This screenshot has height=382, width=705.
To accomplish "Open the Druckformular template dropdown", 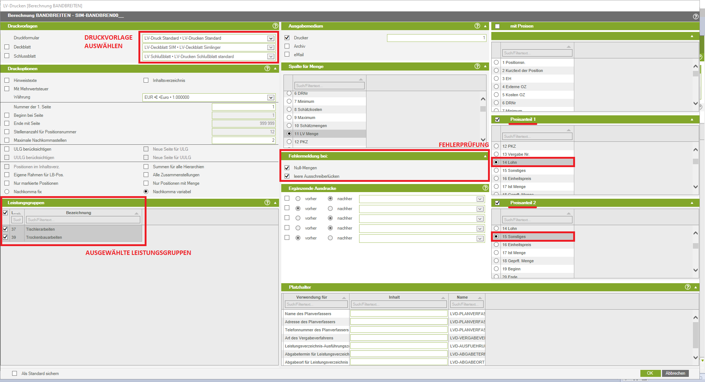I will 271,38.
